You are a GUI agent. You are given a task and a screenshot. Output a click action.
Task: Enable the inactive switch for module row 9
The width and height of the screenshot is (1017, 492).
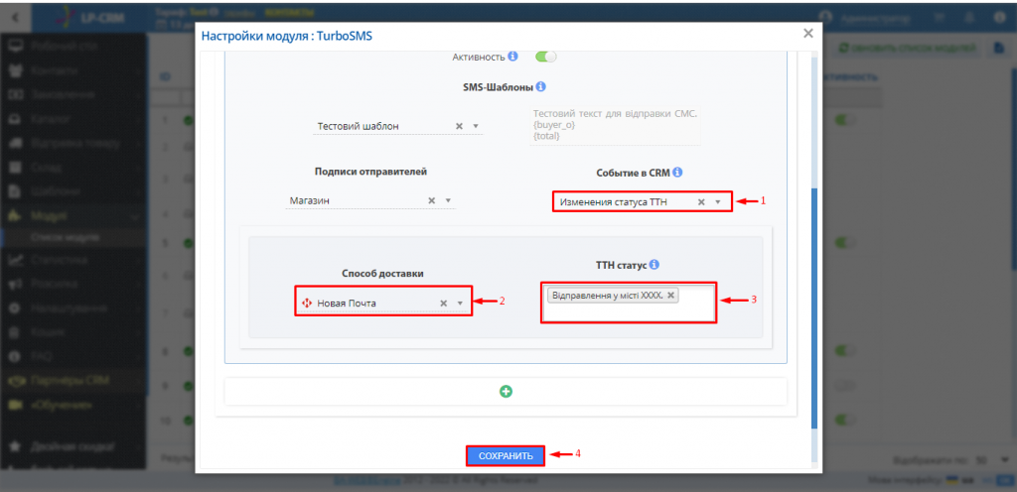pos(846,386)
